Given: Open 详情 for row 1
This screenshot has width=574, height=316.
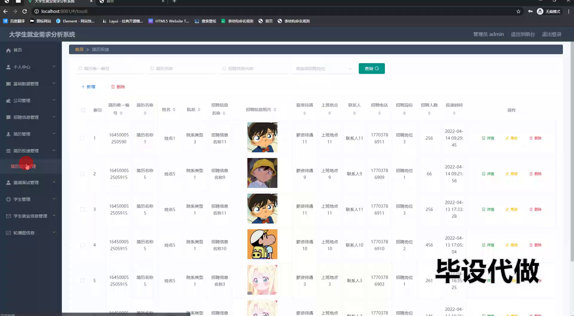Looking at the screenshot, I should coord(488,138).
